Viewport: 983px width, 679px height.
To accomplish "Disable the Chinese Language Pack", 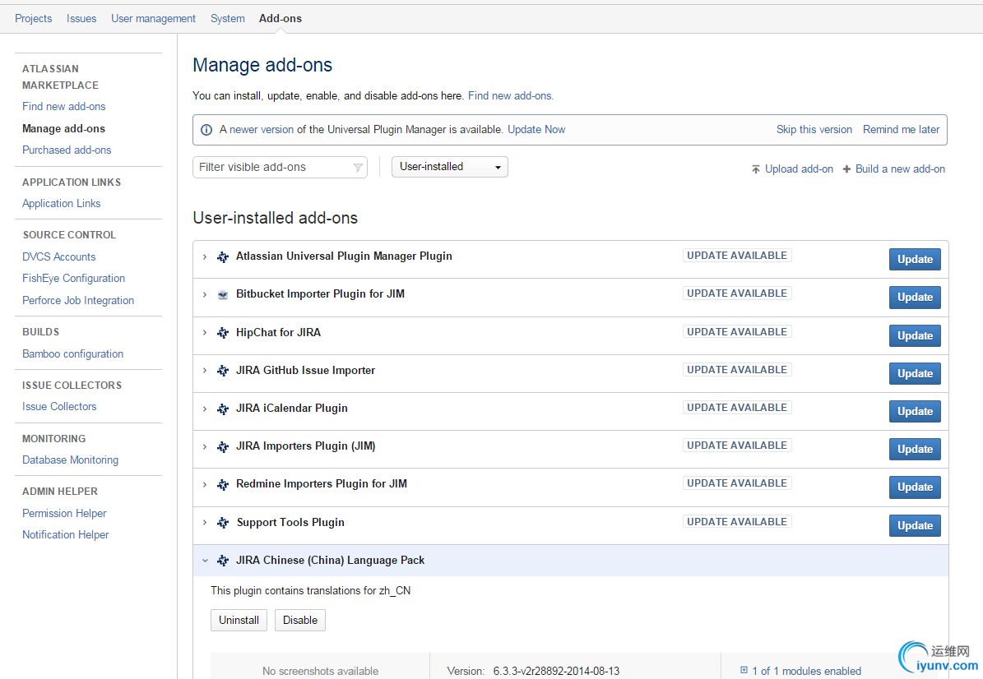I will click(x=299, y=620).
